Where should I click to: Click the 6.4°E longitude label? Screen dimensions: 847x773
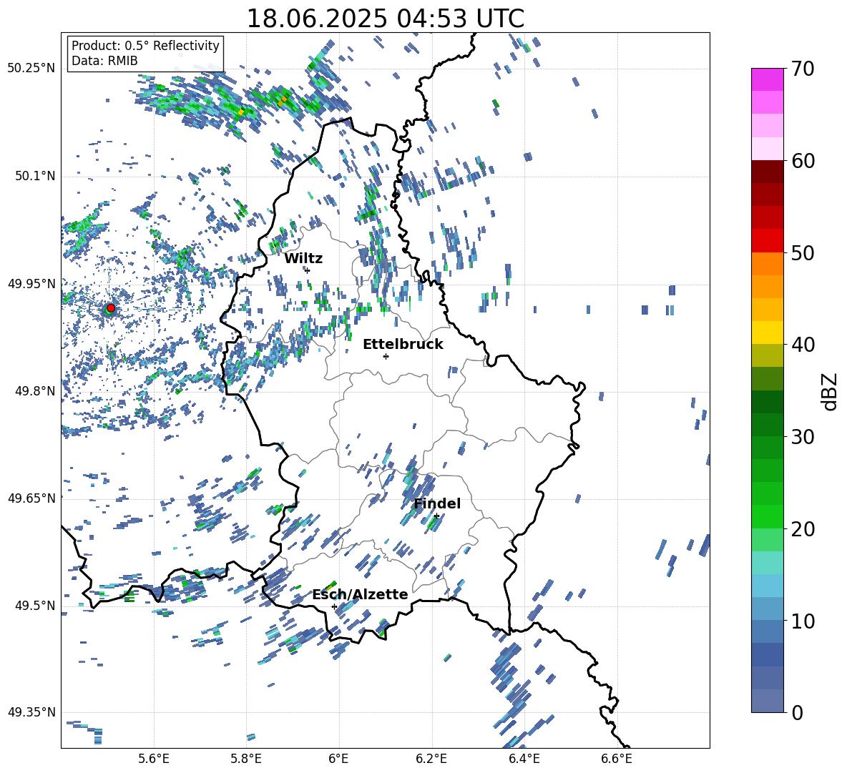point(524,759)
